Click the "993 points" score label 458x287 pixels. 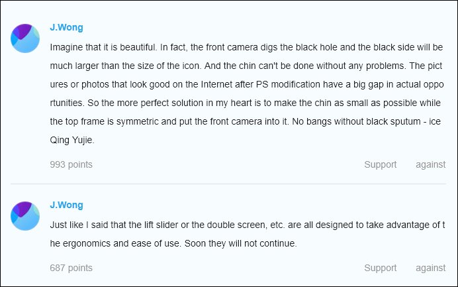click(x=71, y=164)
